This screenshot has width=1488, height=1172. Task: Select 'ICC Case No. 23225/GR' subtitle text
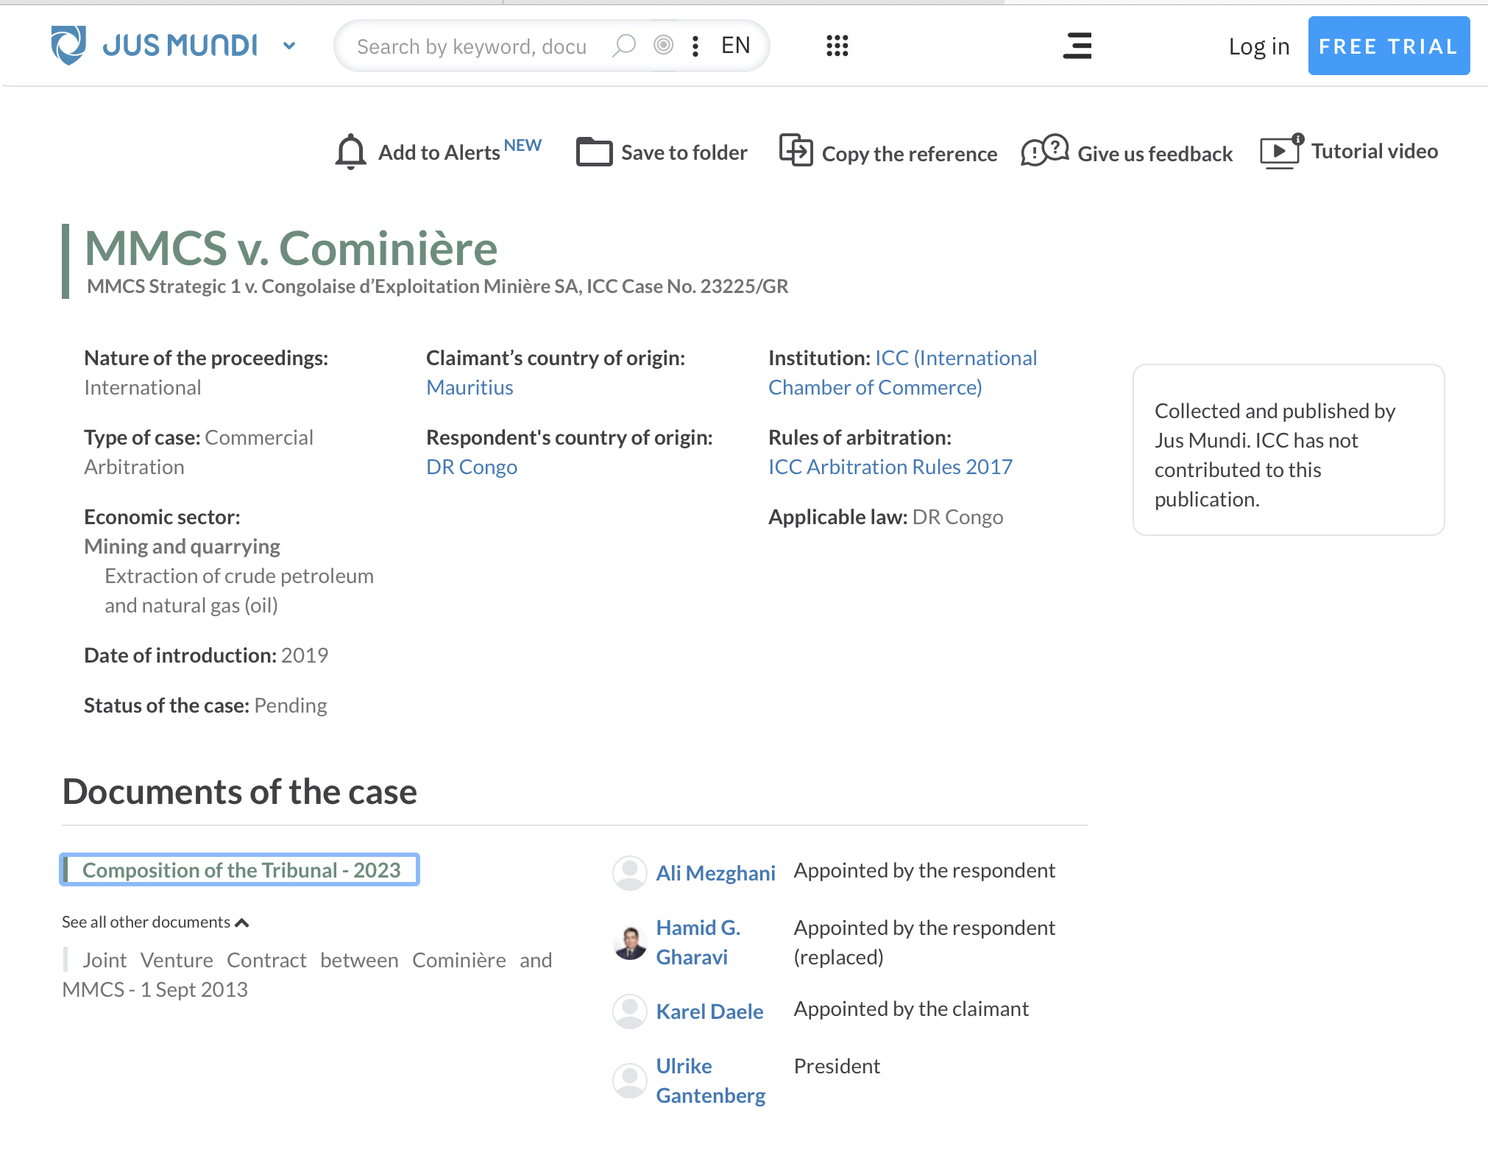click(687, 286)
